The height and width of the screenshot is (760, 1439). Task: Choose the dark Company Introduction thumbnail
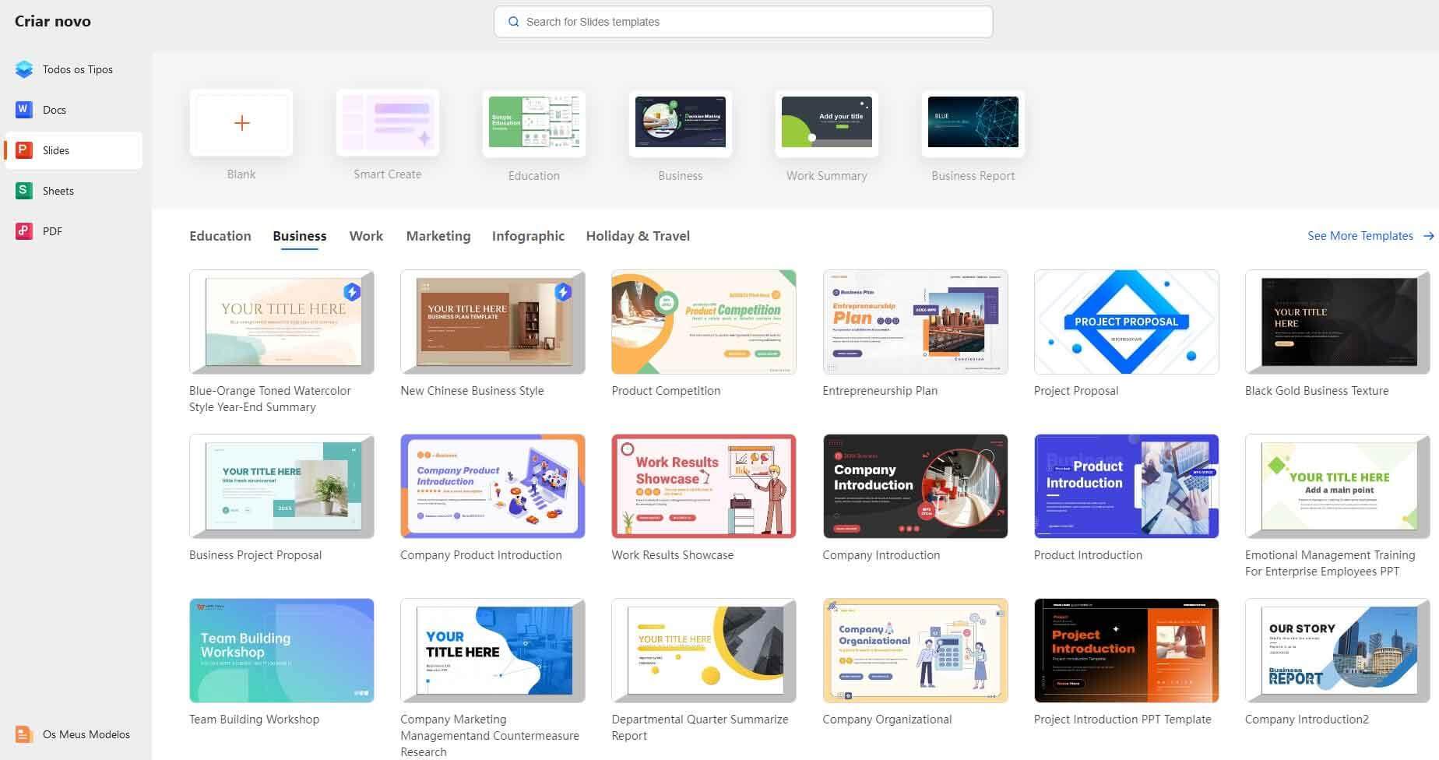pyautogui.click(x=915, y=486)
